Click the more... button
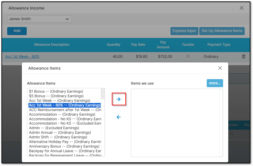 click(x=215, y=83)
